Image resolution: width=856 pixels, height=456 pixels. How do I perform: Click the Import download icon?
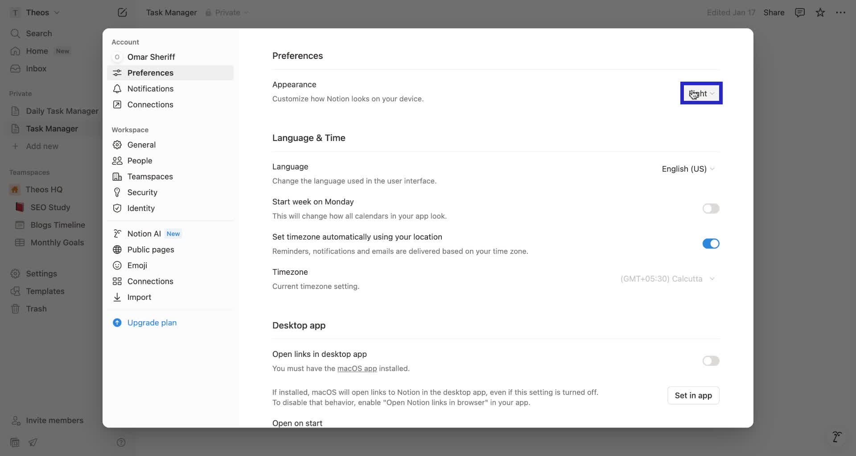pyautogui.click(x=117, y=297)
